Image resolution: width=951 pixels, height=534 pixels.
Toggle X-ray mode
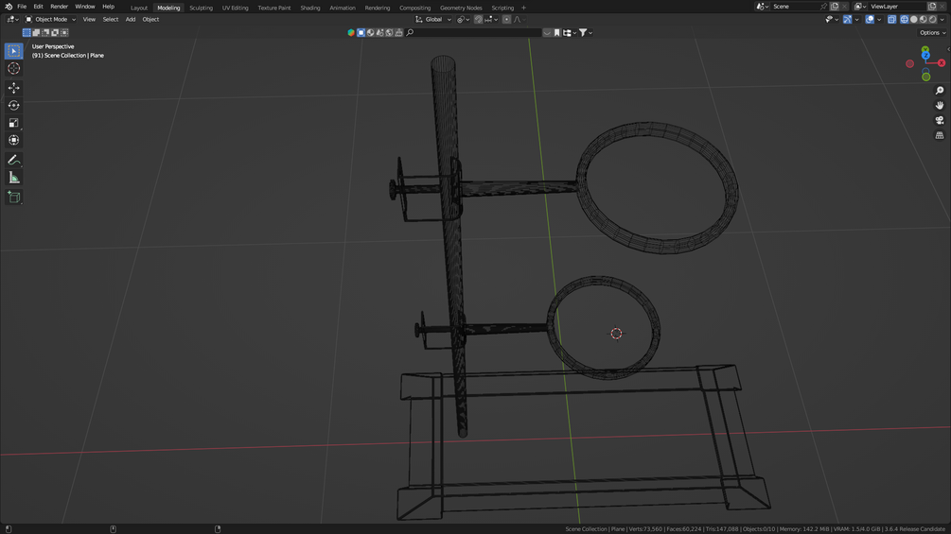tap(891, 19)
